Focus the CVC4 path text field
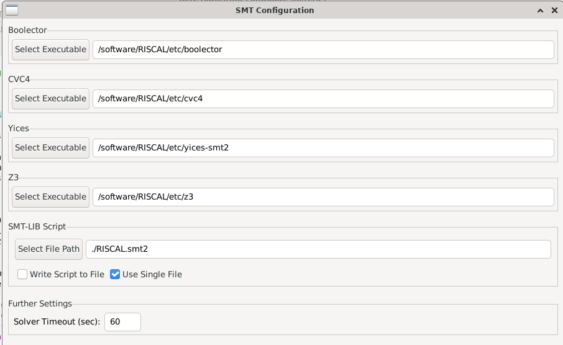The height and width of the screenshot is (345, 563). [323, 99]
